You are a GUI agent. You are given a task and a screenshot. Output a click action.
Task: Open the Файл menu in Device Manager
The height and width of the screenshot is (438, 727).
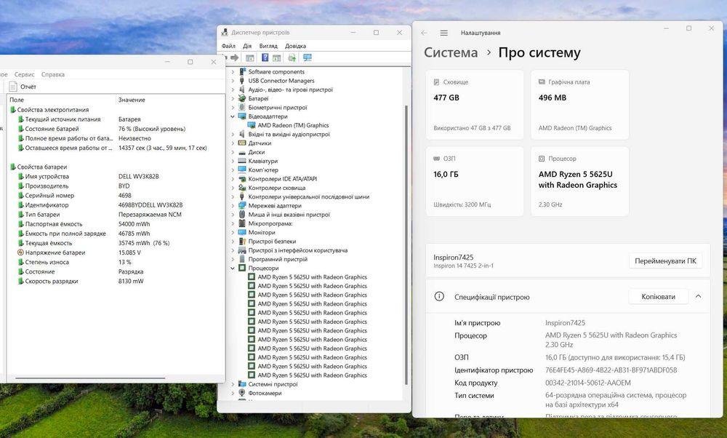point(228,46)
